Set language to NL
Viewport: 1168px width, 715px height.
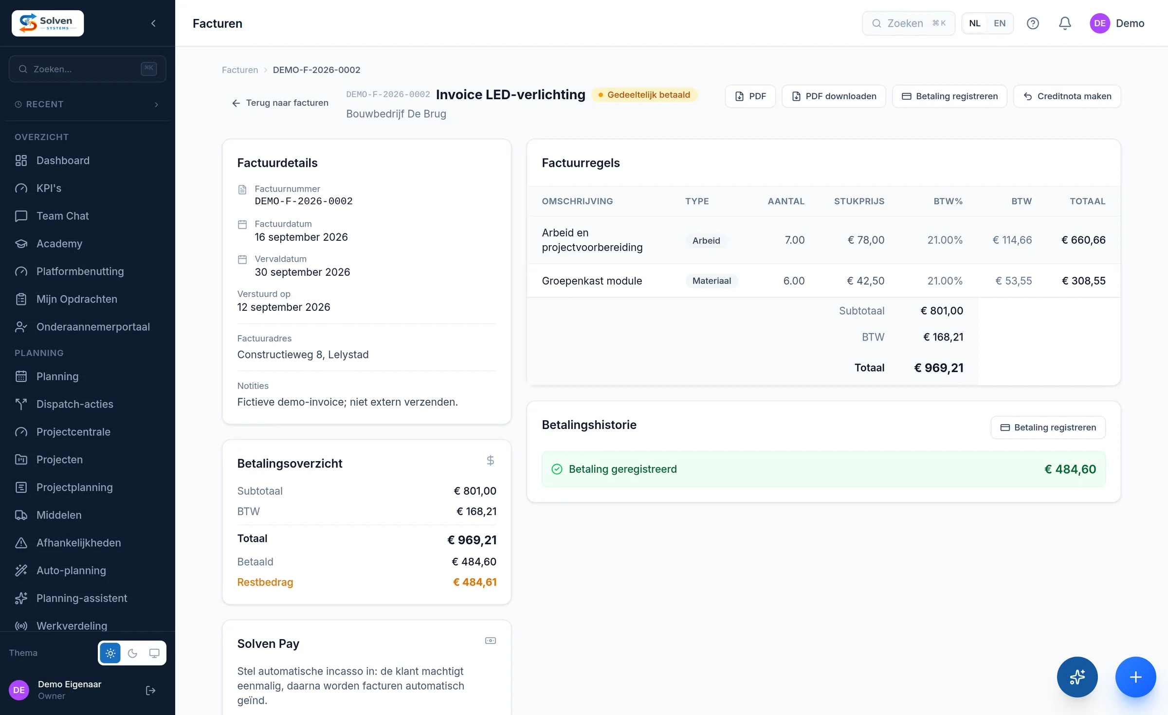(974, 23)
